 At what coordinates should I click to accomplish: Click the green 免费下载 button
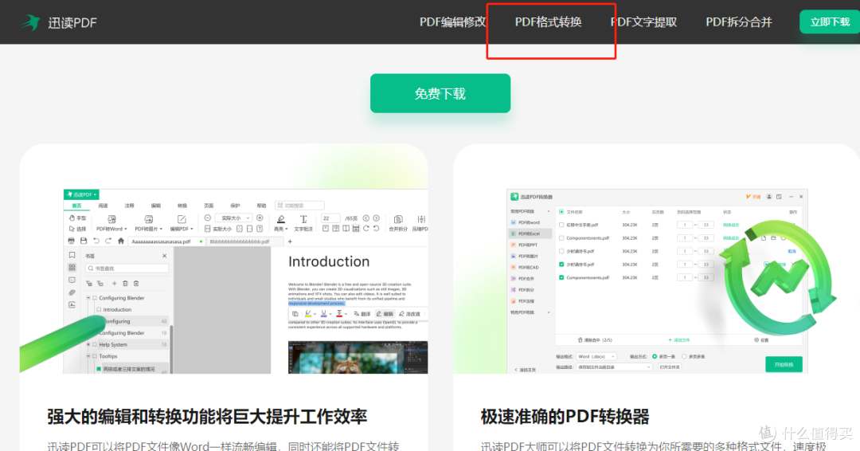(x=440, y=93)
